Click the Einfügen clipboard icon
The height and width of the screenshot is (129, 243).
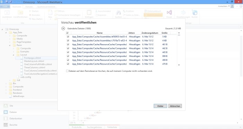pos(89,12)
